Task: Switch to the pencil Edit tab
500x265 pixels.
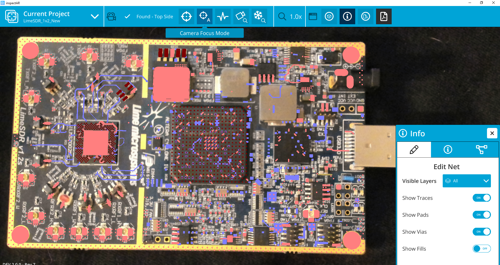Action: (x=414, y=150)
